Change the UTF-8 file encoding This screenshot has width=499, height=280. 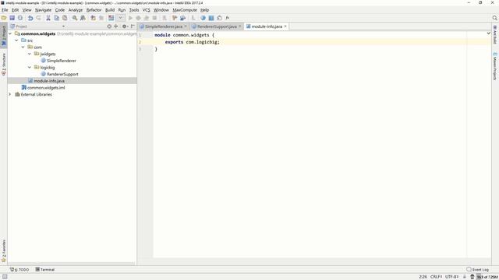point(451,277)
